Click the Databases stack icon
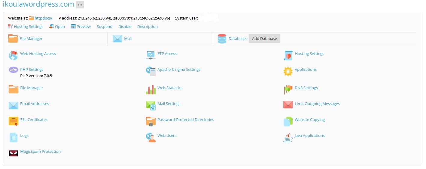 222,39
